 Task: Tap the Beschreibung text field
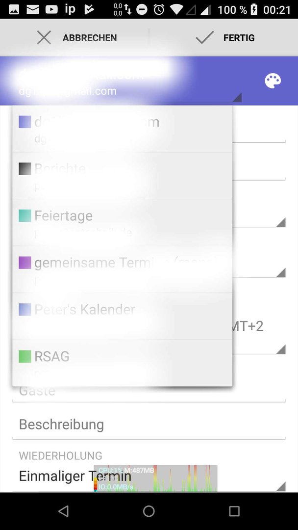(149, 425)
